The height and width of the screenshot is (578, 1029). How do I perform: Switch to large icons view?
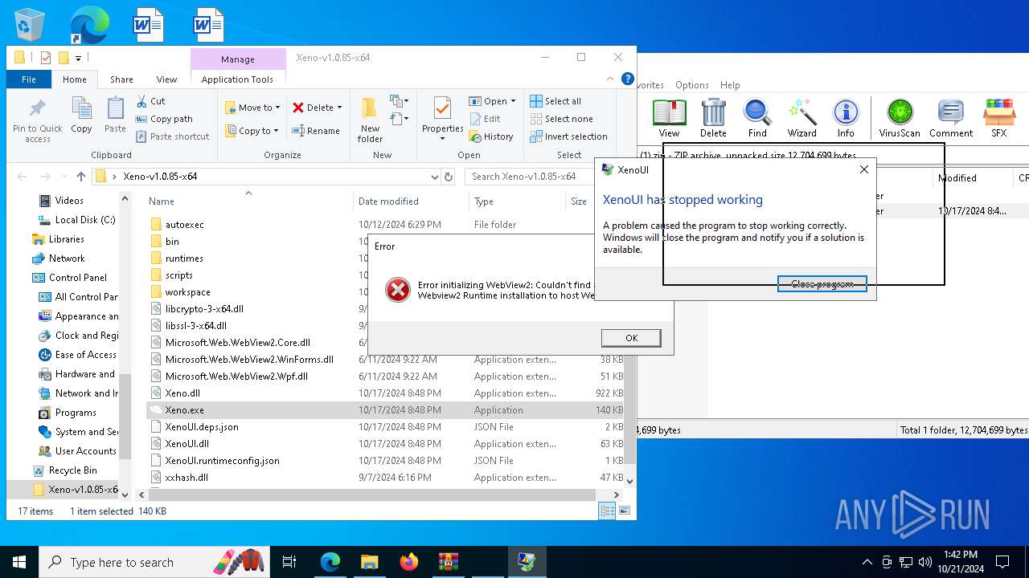[625, 511]
